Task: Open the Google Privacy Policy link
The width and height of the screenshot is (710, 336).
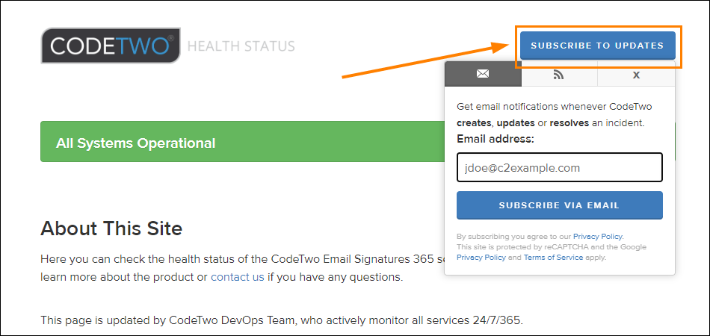Action: [x=481, y=258]
